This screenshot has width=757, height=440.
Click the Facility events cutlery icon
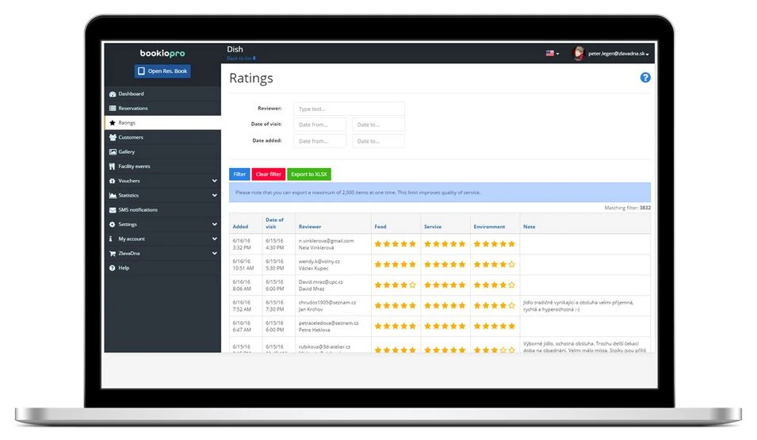[112, 166]
